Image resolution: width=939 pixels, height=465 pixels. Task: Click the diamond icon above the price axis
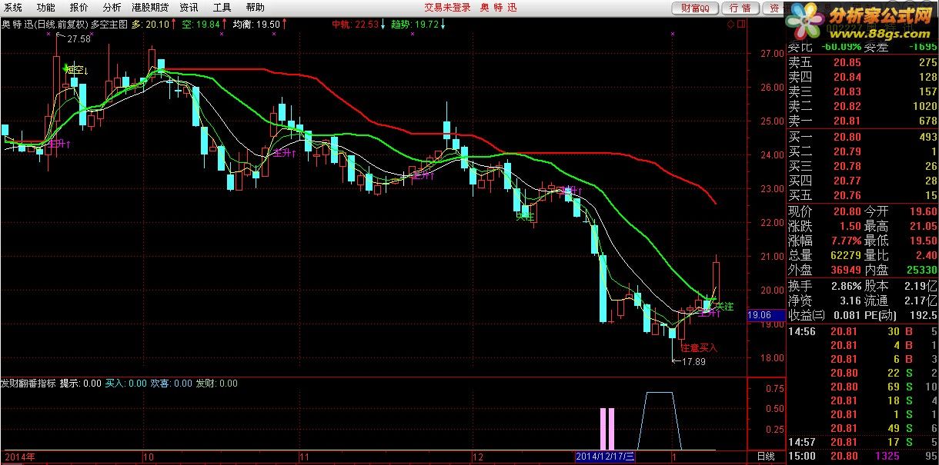730,25
